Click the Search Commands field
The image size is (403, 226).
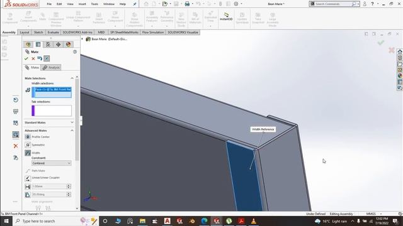333,4
